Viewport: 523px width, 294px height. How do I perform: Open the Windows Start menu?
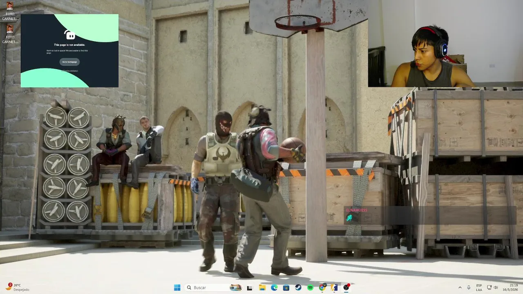click(177, 287)
